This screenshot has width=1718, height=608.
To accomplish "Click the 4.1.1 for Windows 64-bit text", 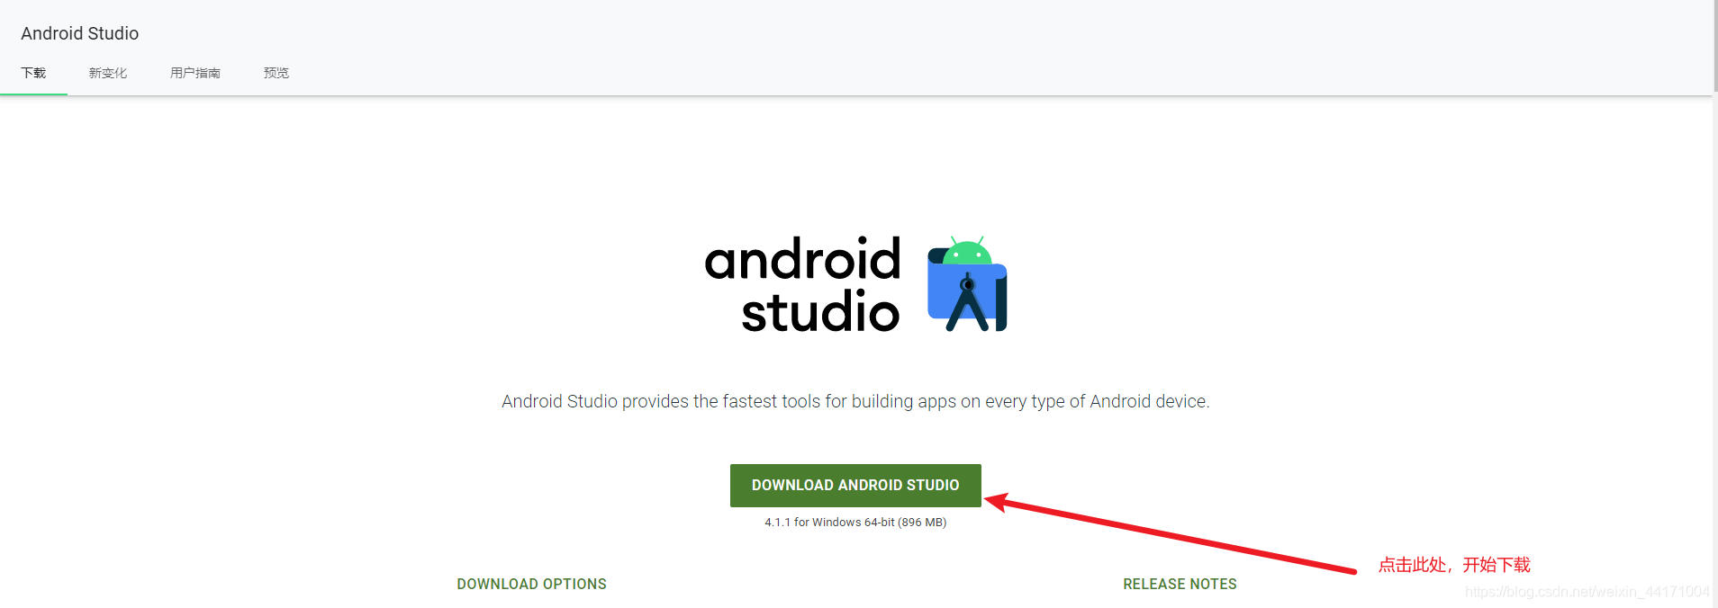I will point(855,522).
